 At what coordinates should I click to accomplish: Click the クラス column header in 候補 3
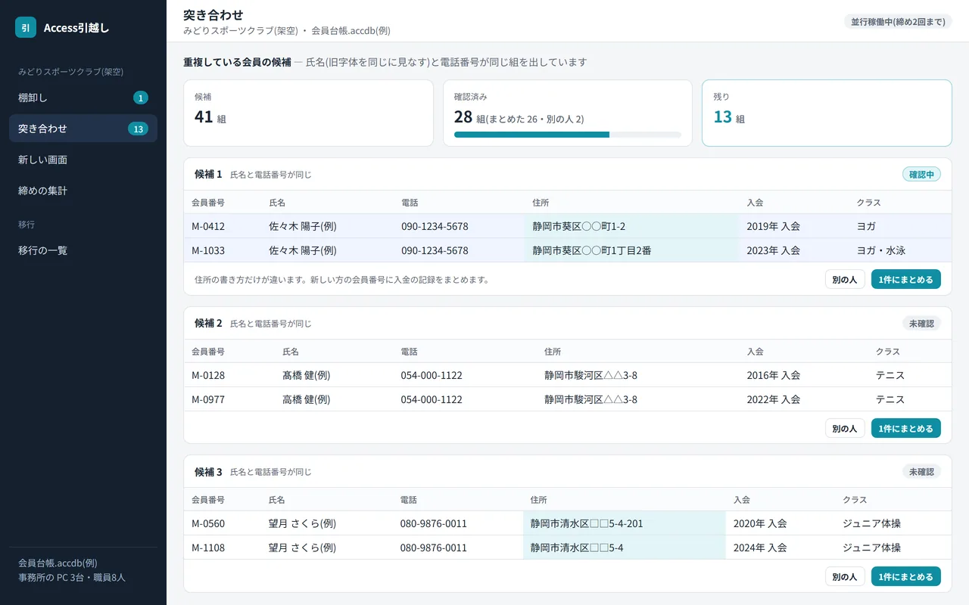855,500
